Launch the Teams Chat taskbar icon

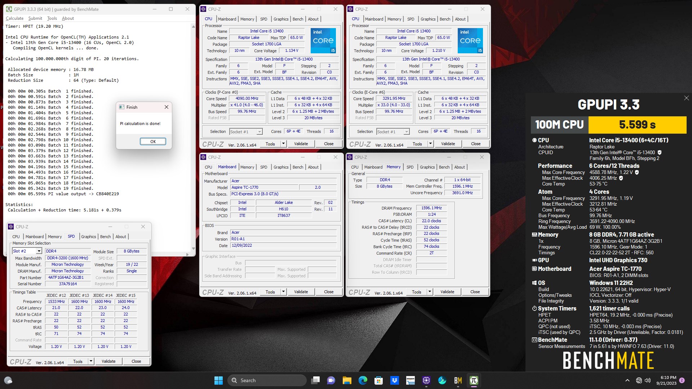point(331,380)
